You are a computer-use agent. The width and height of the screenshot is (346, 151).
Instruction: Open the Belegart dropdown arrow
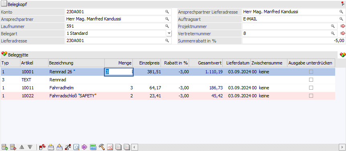pos(169,34)
